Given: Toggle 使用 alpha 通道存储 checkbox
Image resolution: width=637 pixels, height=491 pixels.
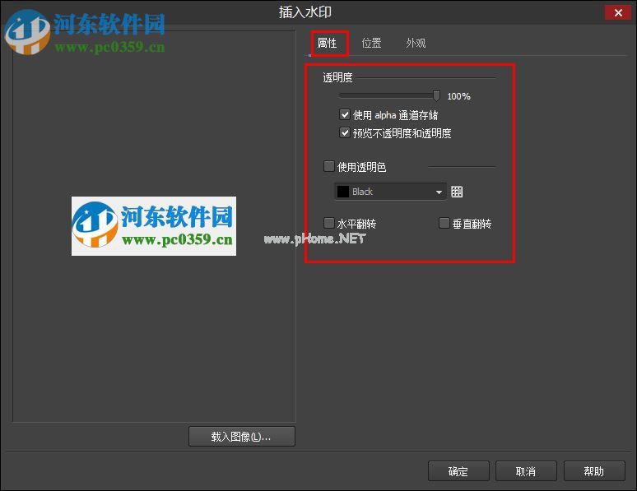Looking at the screenshot, I should click(x=345, y=115).
